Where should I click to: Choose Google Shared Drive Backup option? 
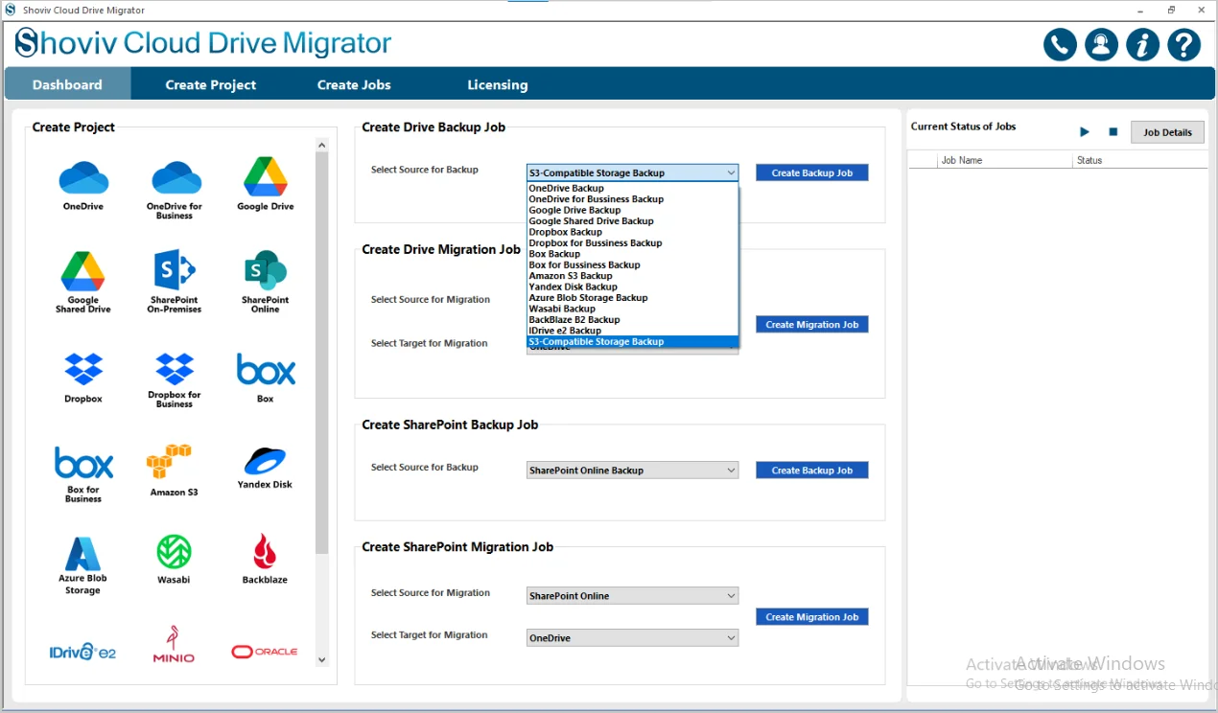click(633, 221)
